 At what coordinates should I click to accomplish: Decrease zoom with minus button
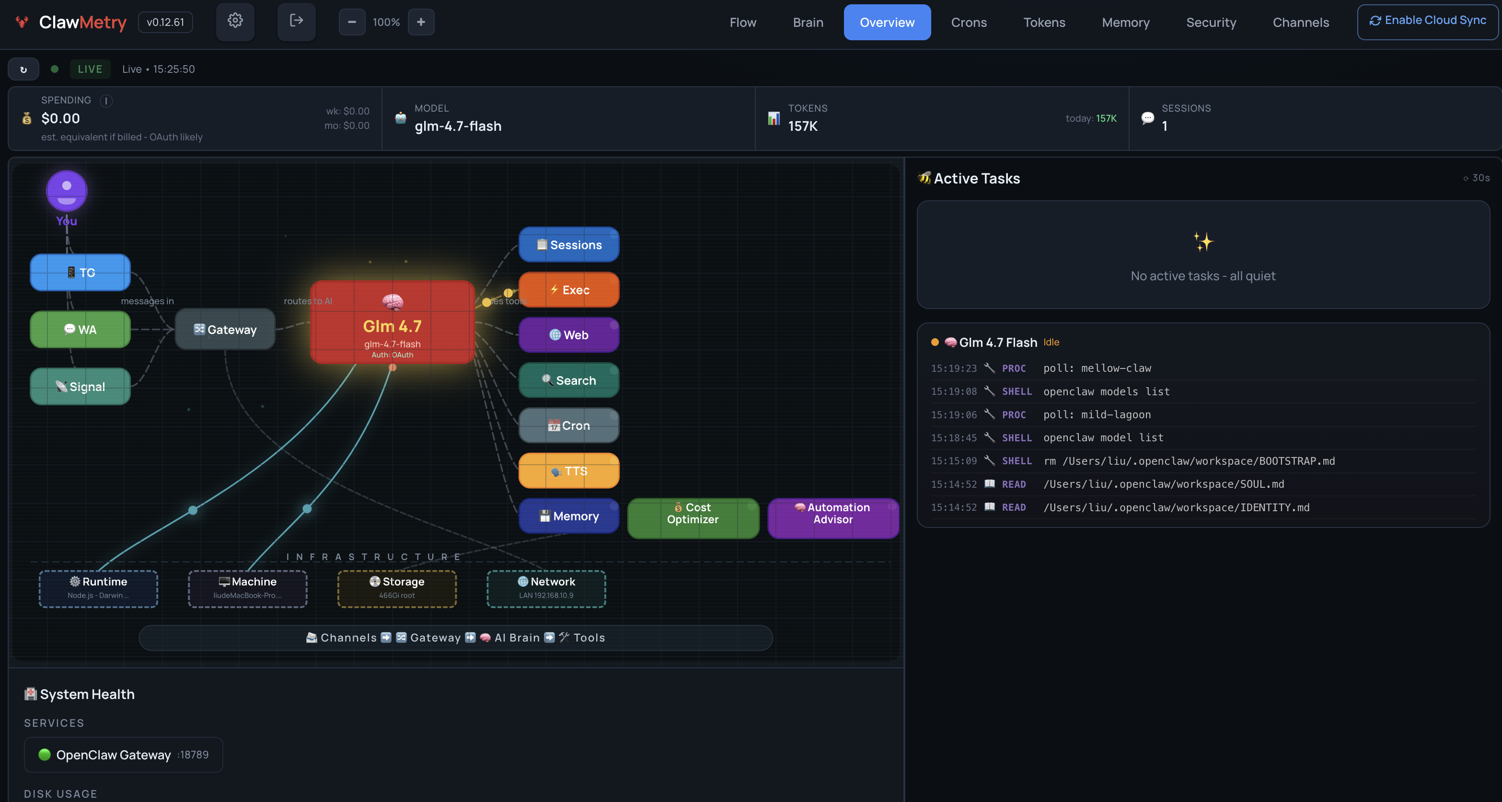tap(352, 22)
